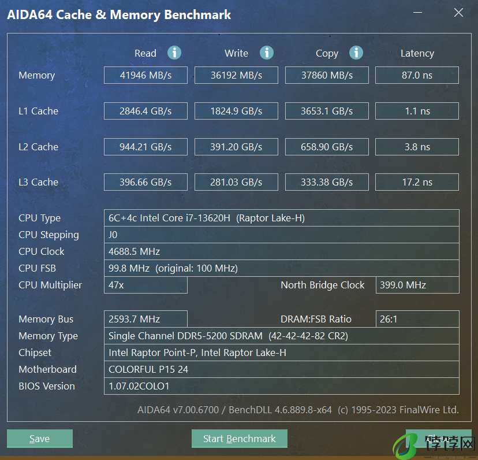Select the Memory read value 41946 MB/s
478x460 pixels.
(x=145, y=75)
